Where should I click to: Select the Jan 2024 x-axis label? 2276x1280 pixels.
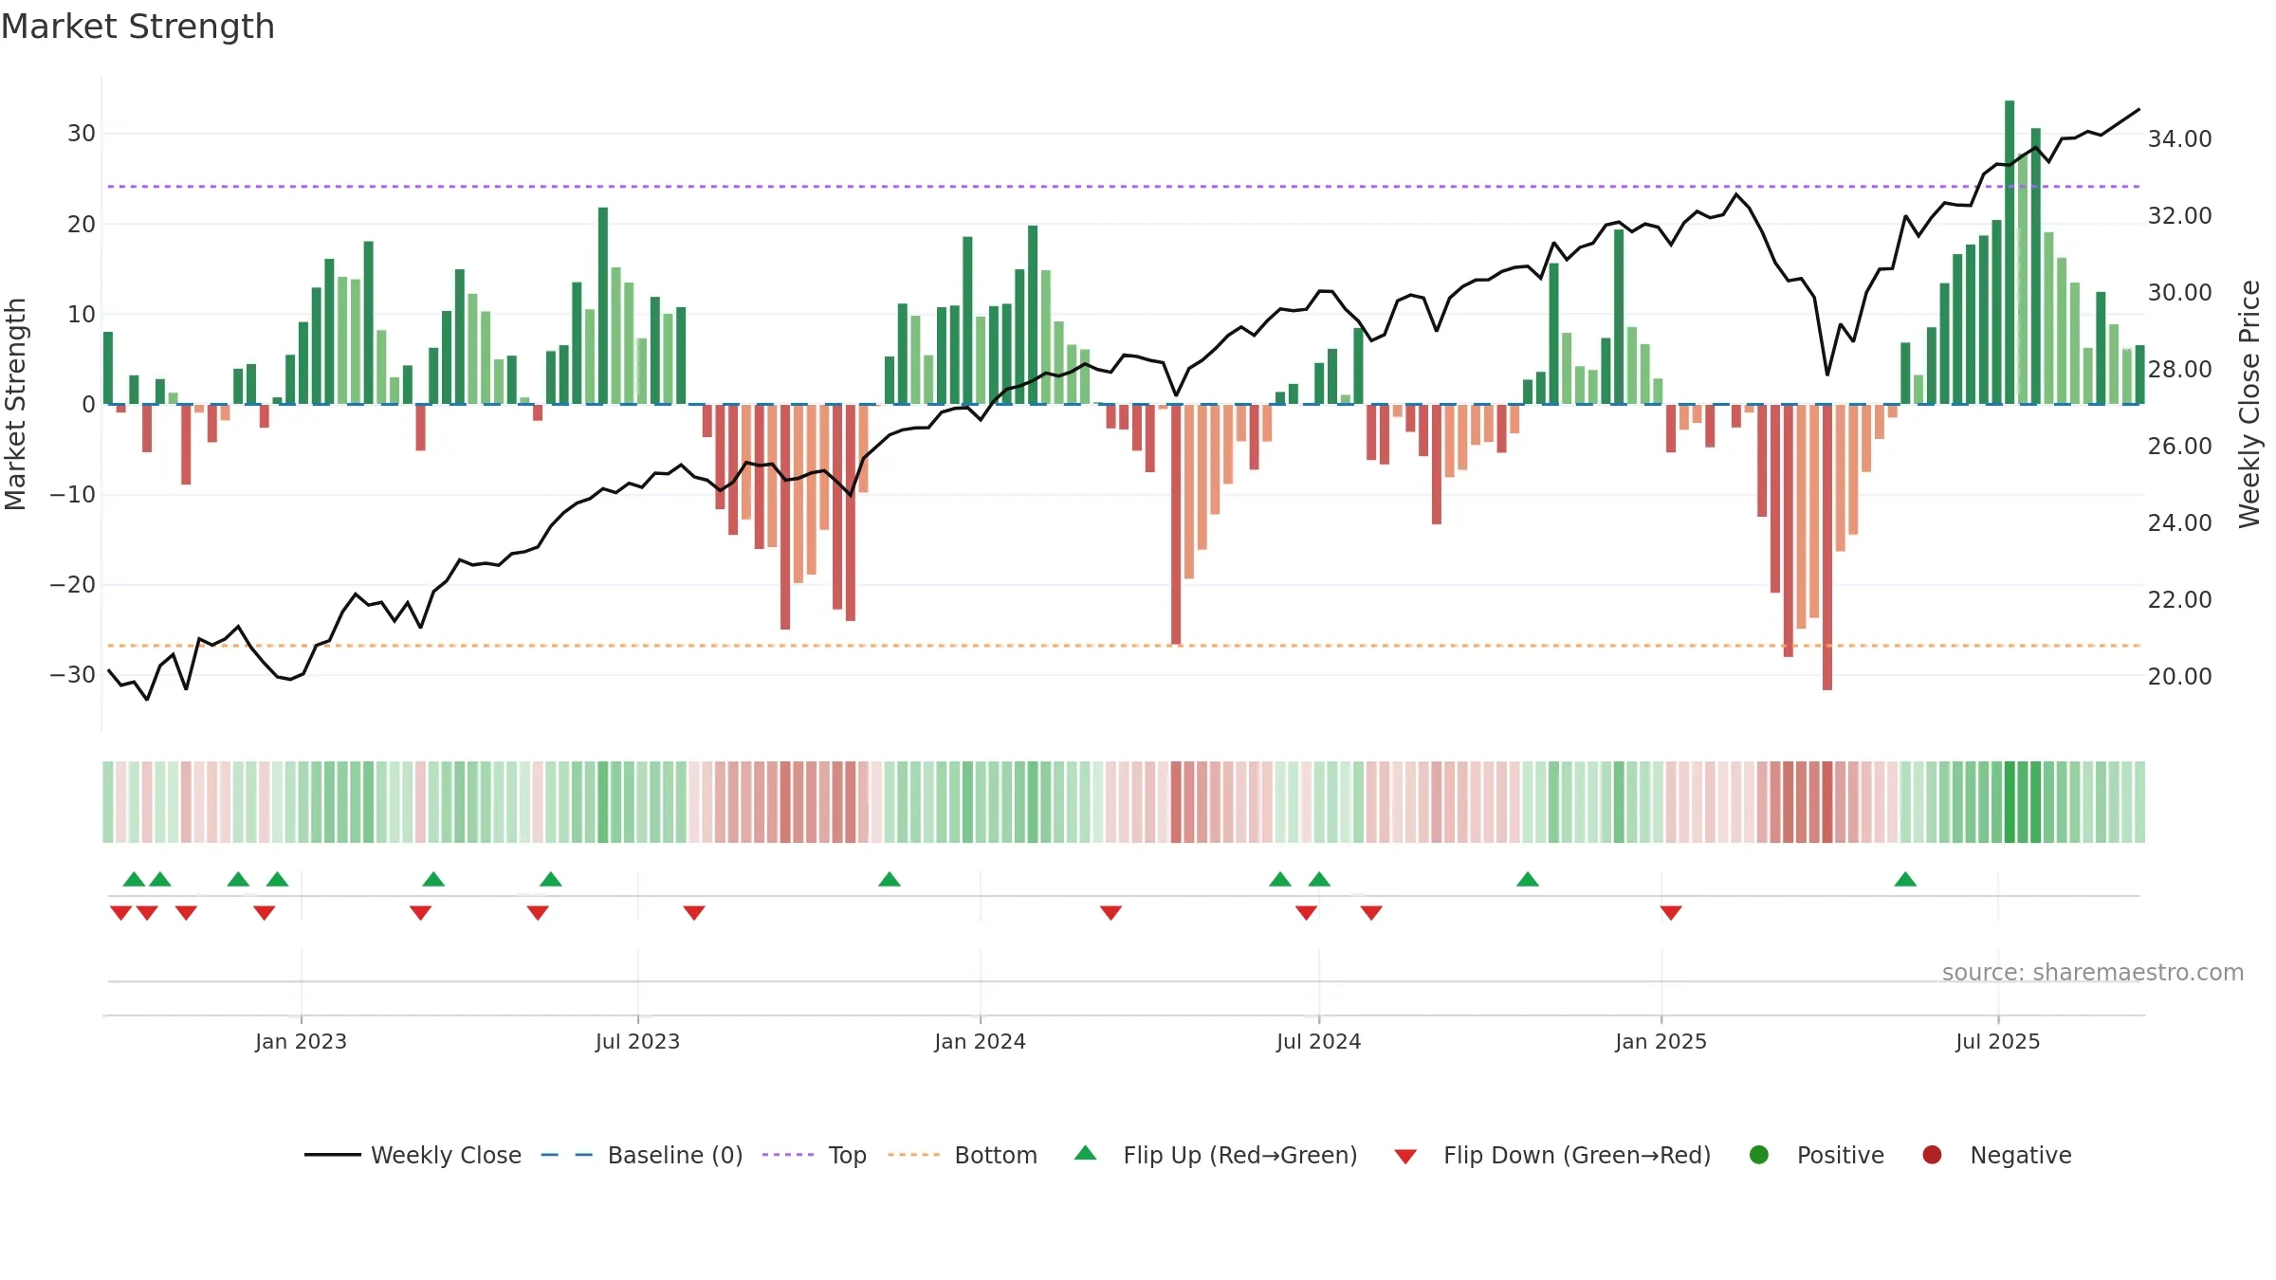coord(980,1041)
